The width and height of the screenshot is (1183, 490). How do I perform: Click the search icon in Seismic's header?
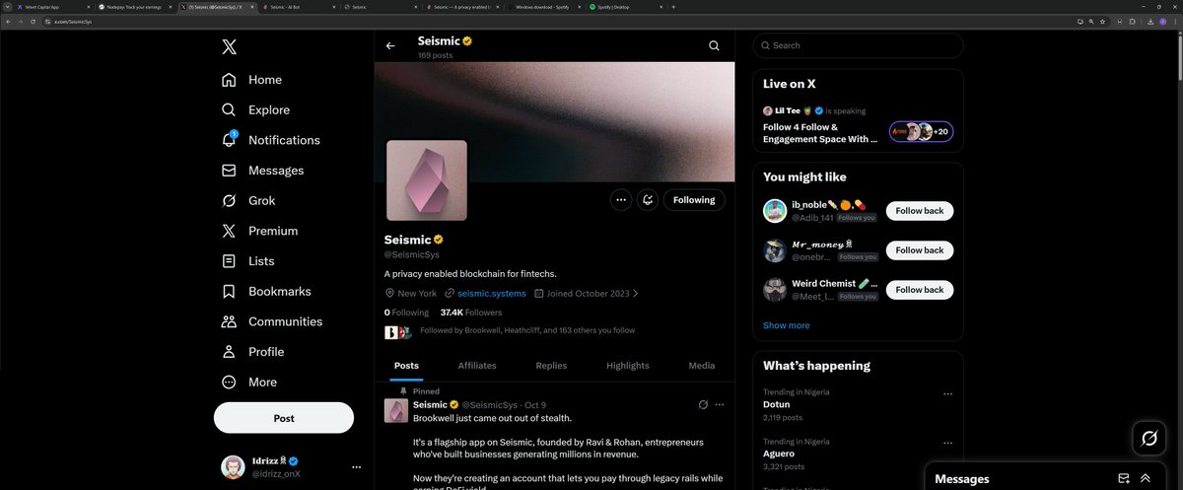pyautogui.click(x=714, y=45)
